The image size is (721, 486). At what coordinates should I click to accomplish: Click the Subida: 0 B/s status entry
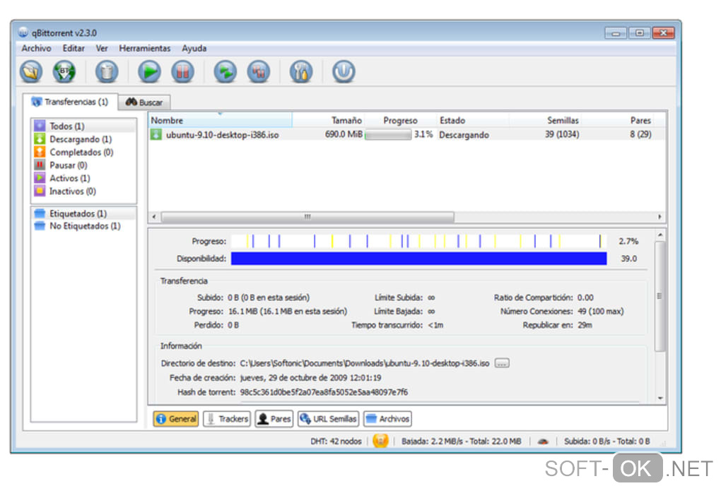607,441
